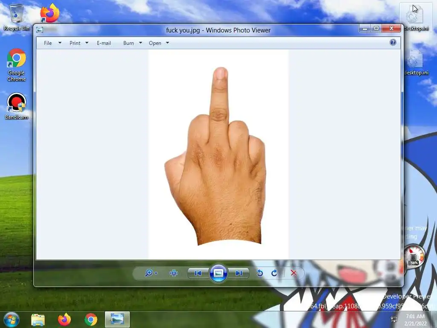
Task: Maximize the Windows Photo Viewer window
Action: 376,29
